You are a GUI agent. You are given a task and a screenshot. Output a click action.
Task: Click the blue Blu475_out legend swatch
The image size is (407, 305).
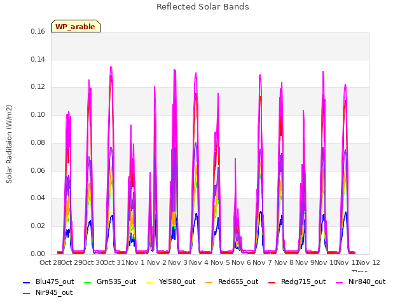[x=27, y=282]
